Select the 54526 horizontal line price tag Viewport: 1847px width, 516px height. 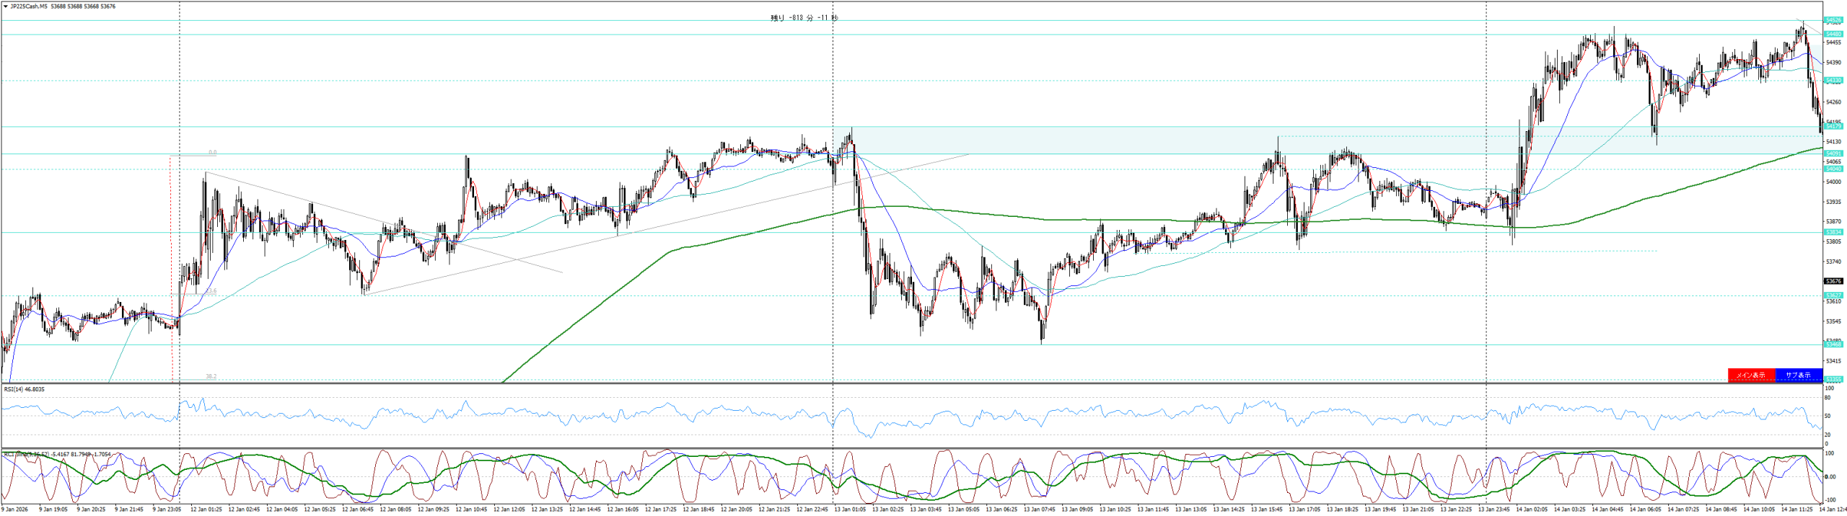click(x=1833, y=20)
